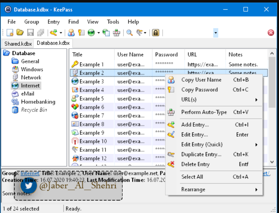Click the Lock Workspace padlock icon
279x213 pixels.
point(155,33)
